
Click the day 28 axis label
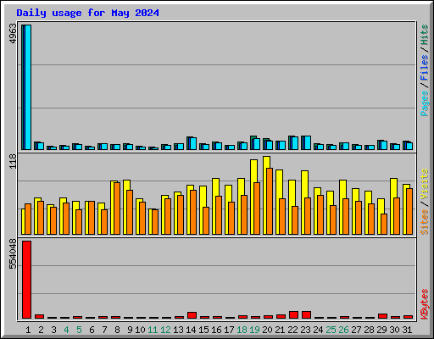369,330
